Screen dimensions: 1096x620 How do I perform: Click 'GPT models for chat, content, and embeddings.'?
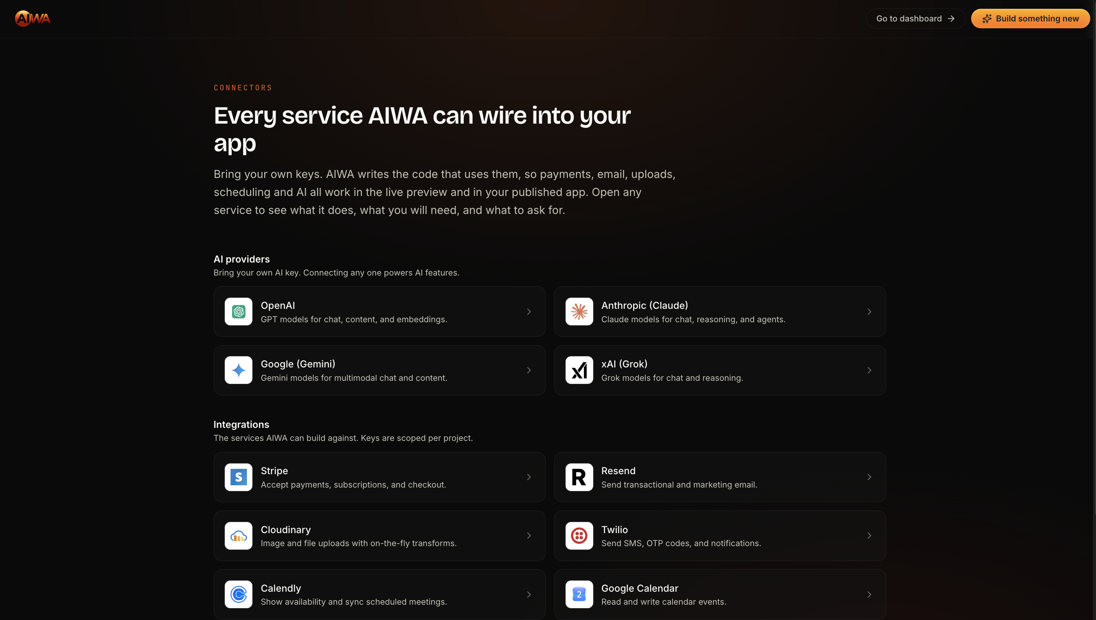click(354, 319)
